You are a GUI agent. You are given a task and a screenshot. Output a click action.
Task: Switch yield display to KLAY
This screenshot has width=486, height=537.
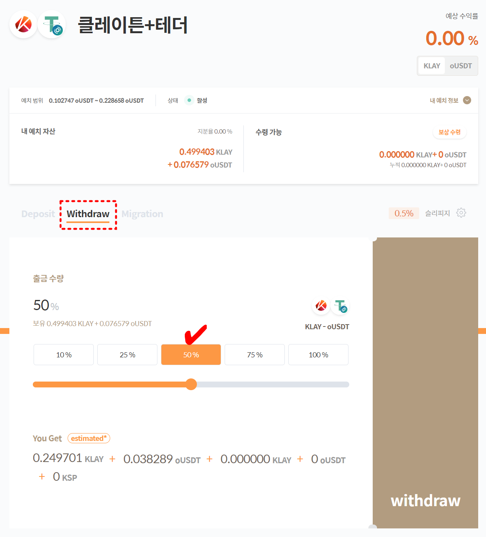432,66
